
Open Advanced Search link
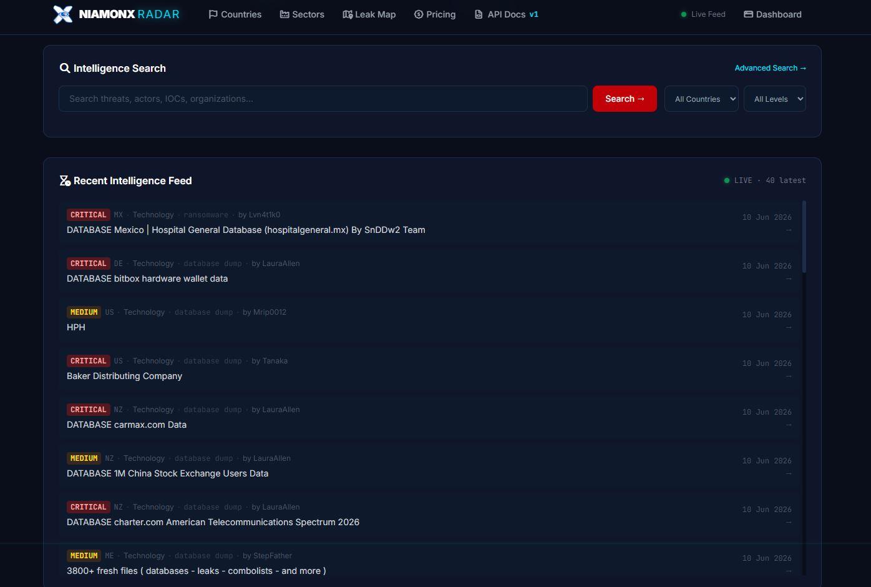point(771,68)
